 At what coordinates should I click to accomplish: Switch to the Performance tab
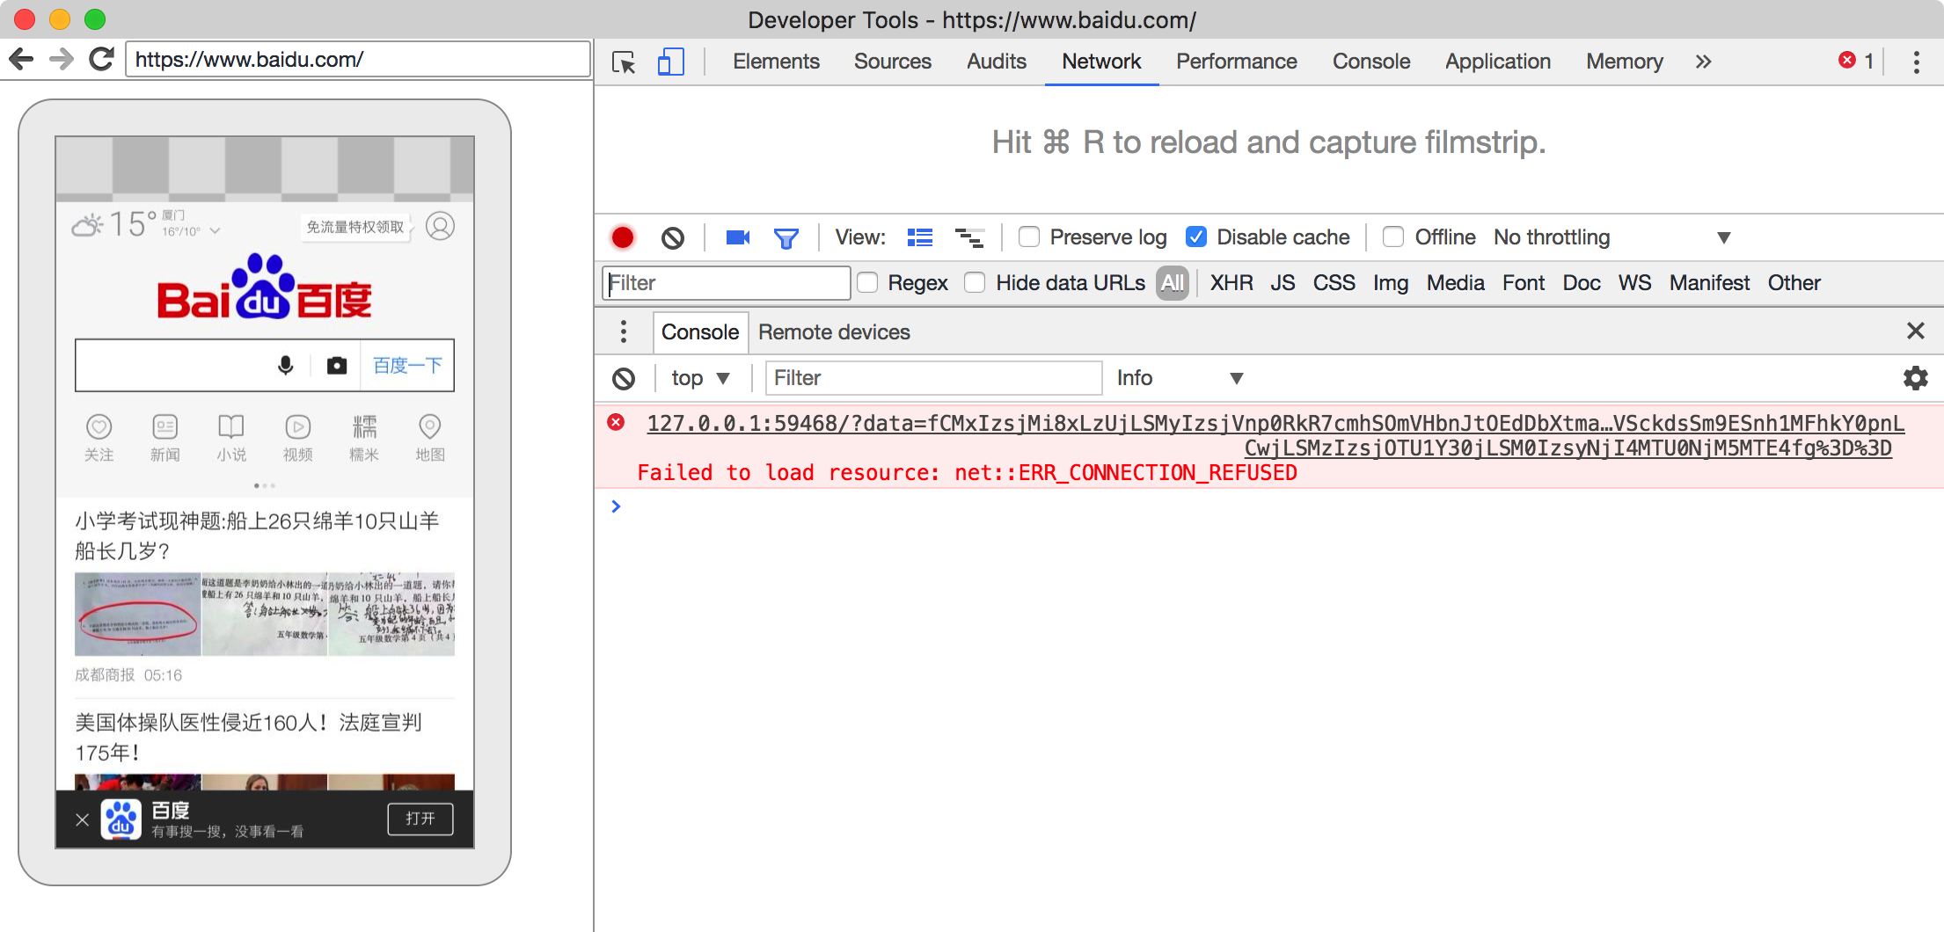tap(1236, 62)
